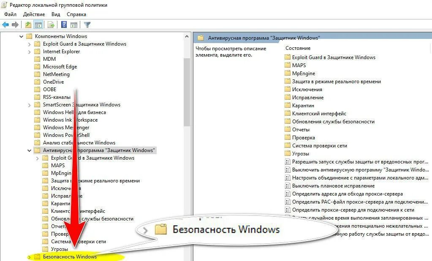Open the Вид menu
The width and height of the screenshot is (432, 261).
56,14
